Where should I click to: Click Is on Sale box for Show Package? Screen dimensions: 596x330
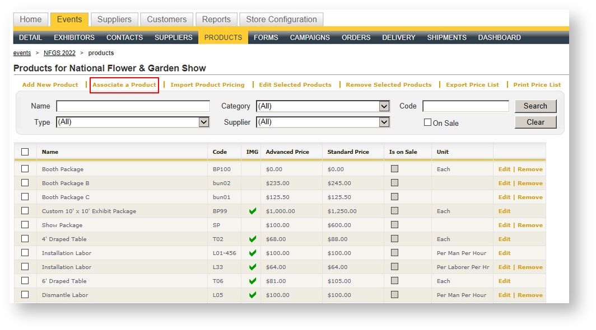394,225
